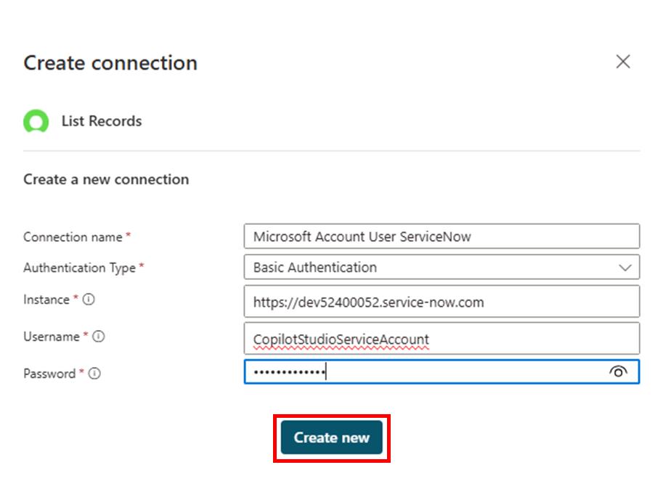This screenshot has height=486, width=655.
Task: Close the Create connection dialog
Action: pos(622,62)
